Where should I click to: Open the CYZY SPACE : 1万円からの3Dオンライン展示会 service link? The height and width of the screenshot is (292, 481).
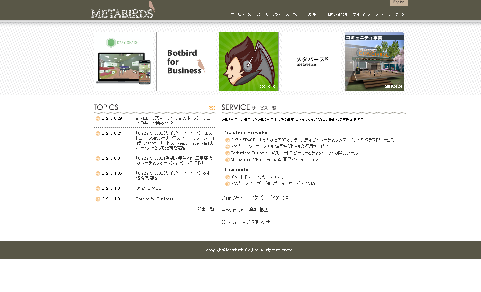pyautogui.click(x=312, y=140)
